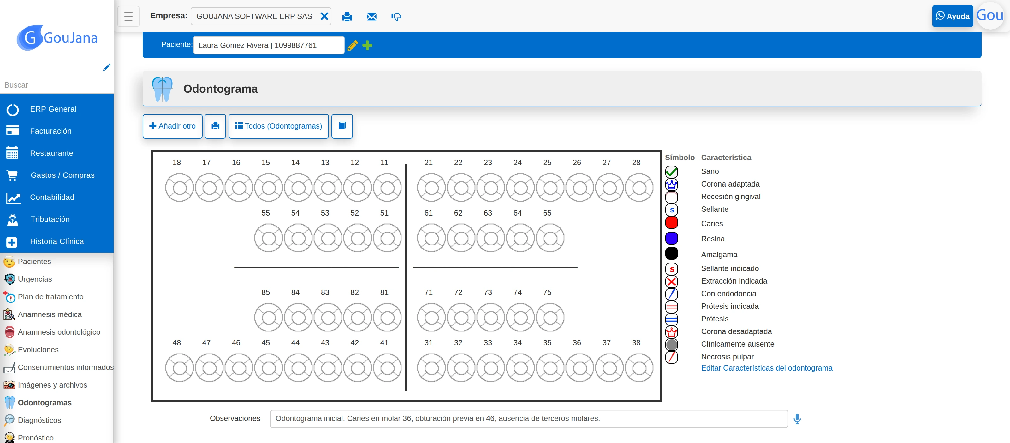The height and width of the screenshot is (443, 1010).
Task: Click the microphone dictation icon
Action: pos(797,419)
